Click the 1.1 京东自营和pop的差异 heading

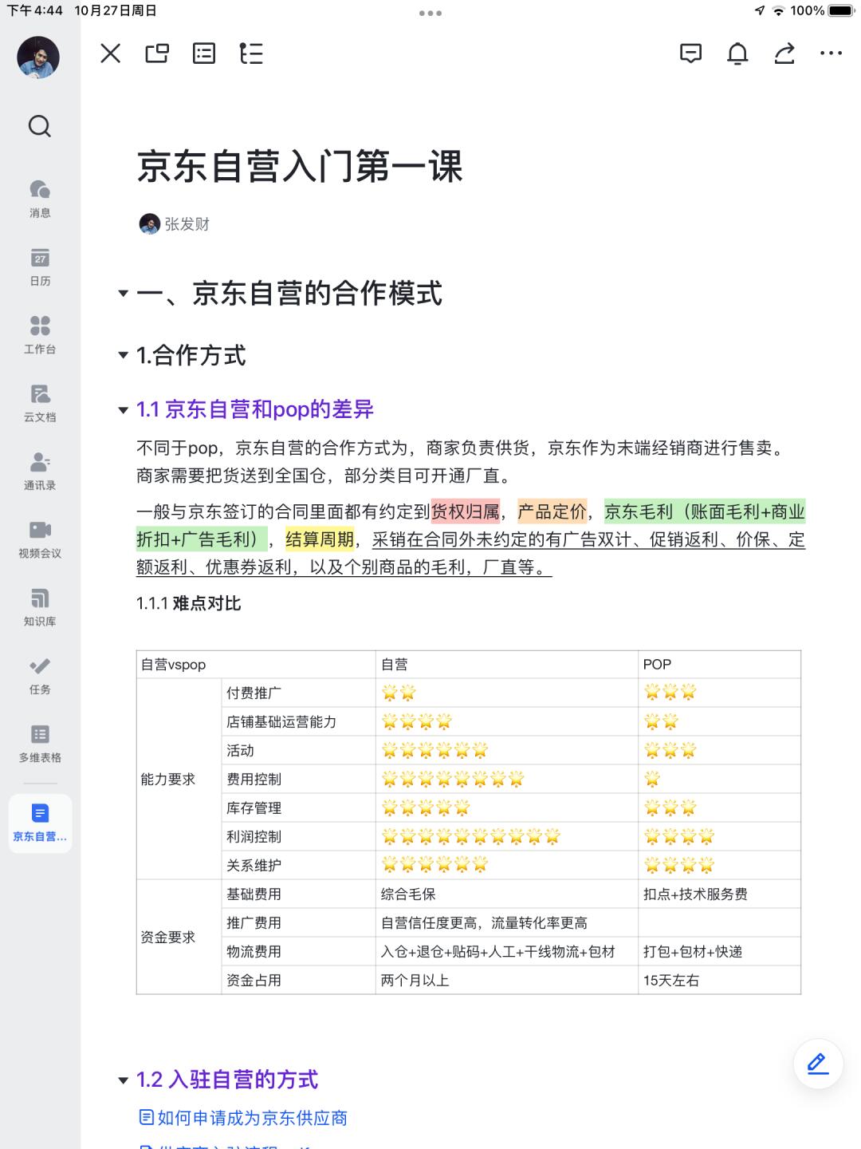[x=255, y=409]
